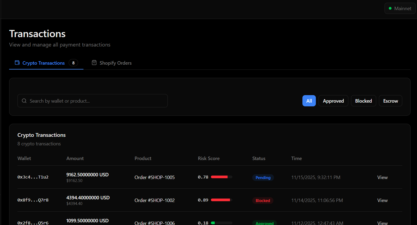Viewport: 417px width, 225px height.
Task: Click 'View and manage all payment transactions' subtitle
Action: (60, 45)
